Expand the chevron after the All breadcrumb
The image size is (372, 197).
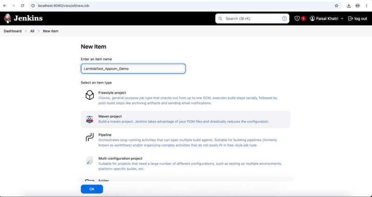(x=39, y=31)
